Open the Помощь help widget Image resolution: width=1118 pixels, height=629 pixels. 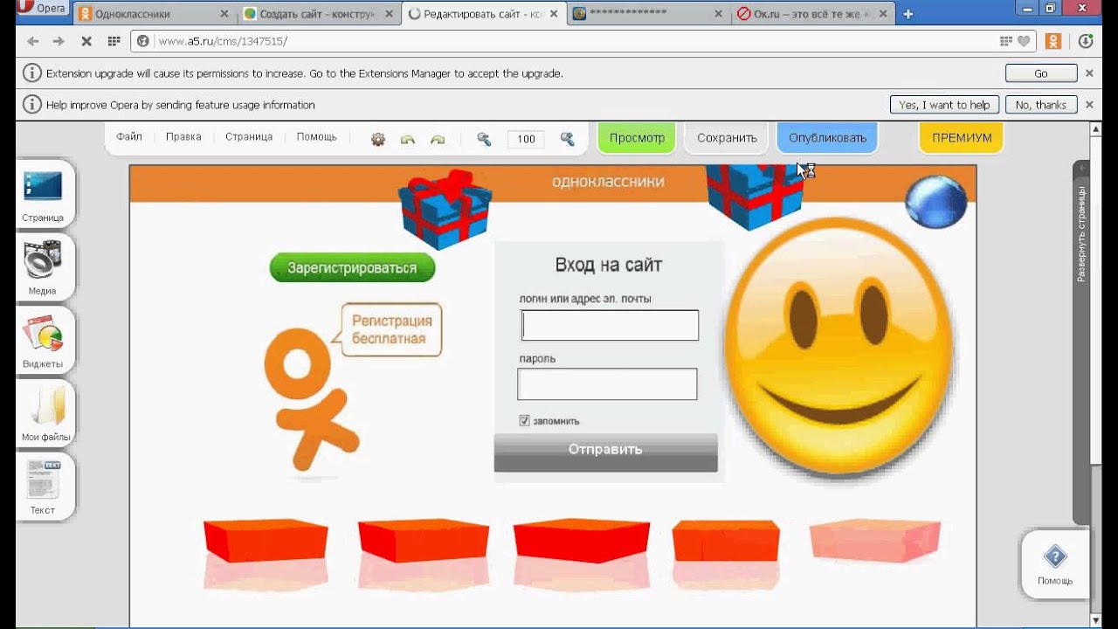[1054, 563]
